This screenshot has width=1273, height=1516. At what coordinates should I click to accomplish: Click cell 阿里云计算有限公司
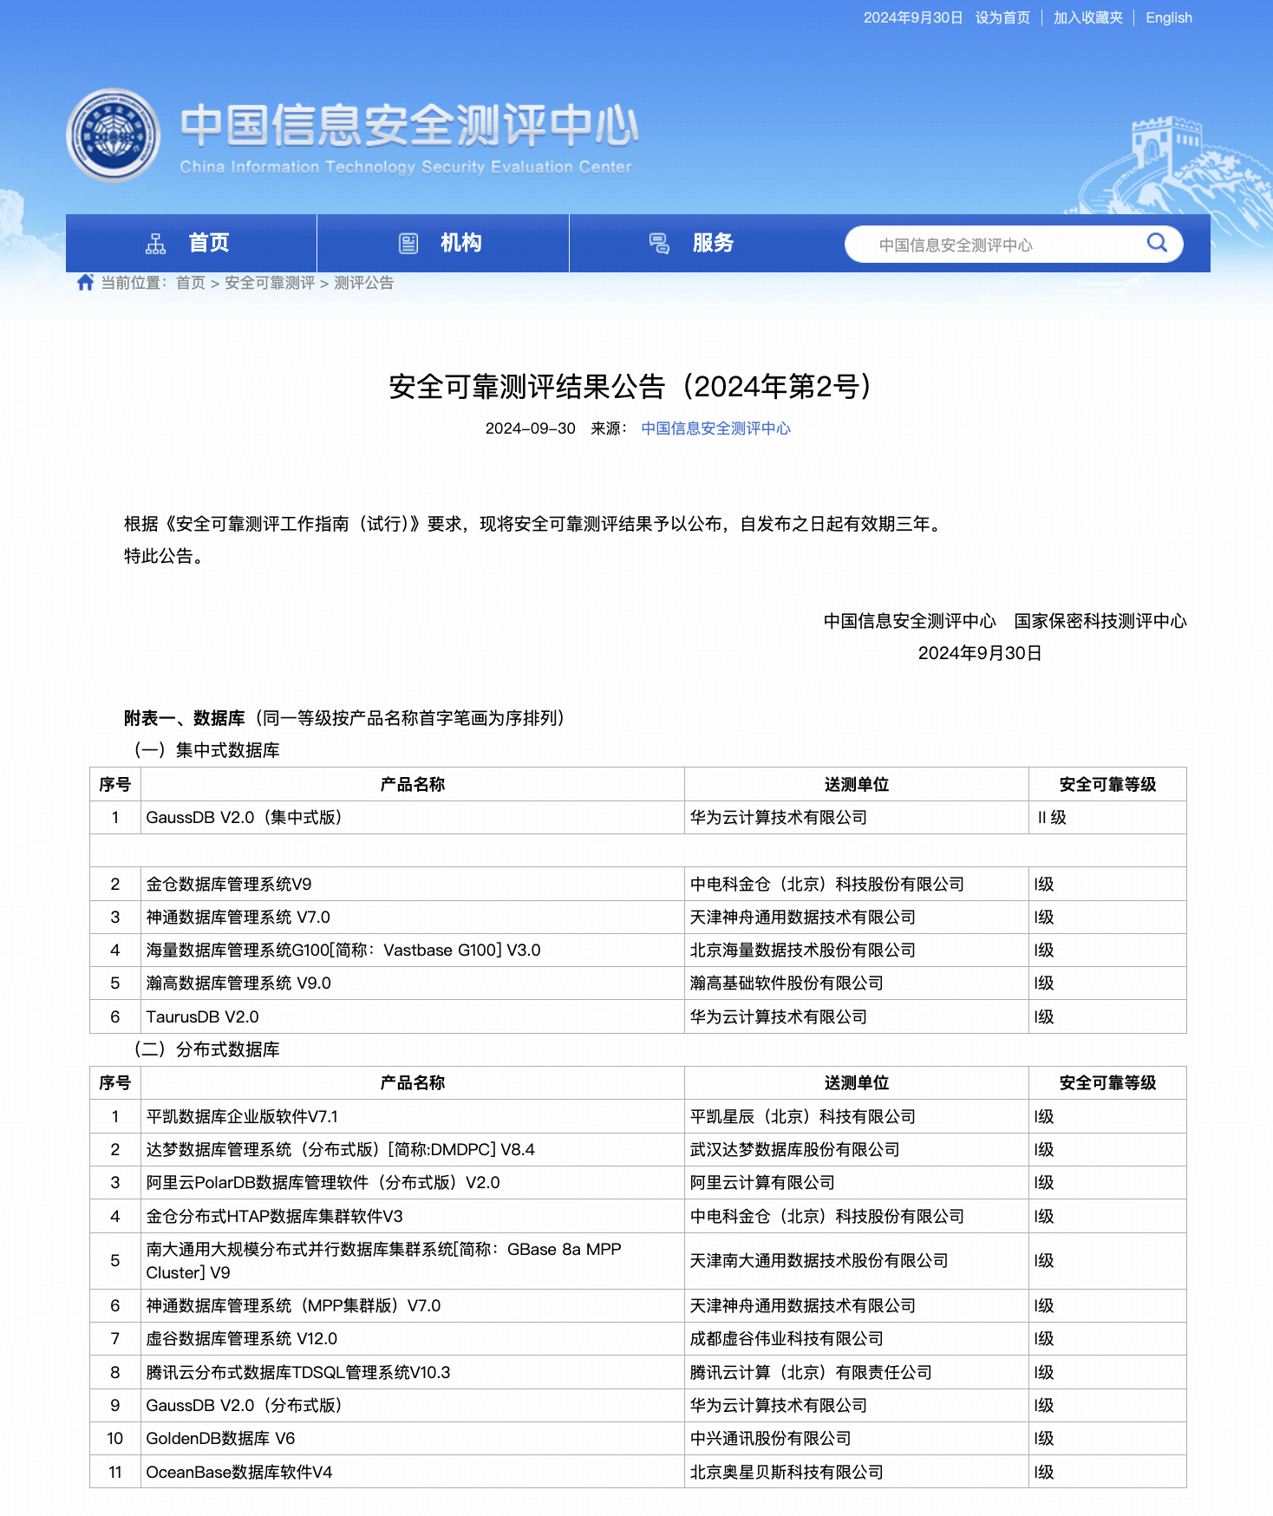(x=857, y=1183)
